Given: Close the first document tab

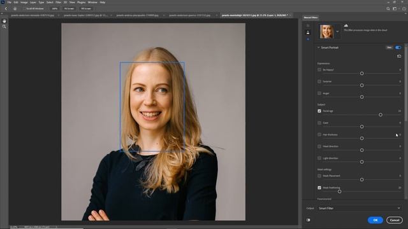Looking at the screenshot, I should [x=58, y=15].
